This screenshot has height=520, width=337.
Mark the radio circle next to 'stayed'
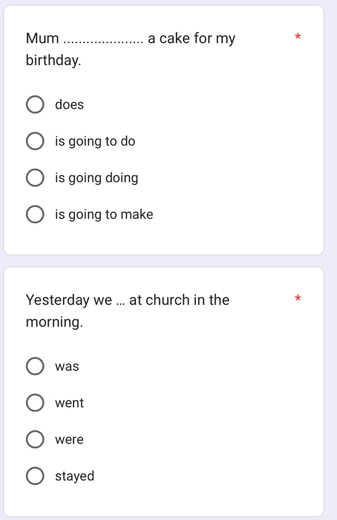pyautogui.click(x=35, y=476)
